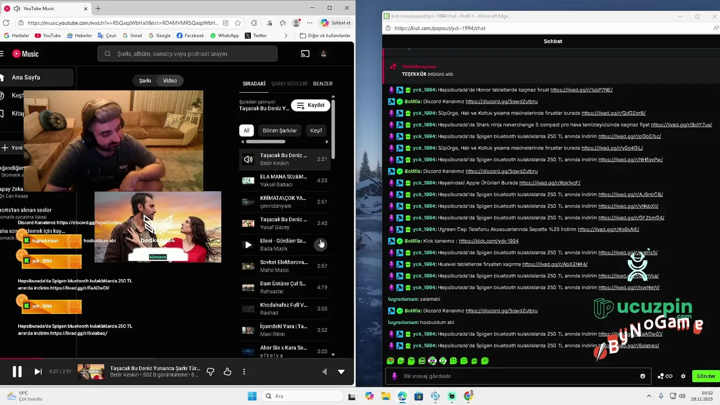
Task: Click the song progress bar
Action: point(177,358)
